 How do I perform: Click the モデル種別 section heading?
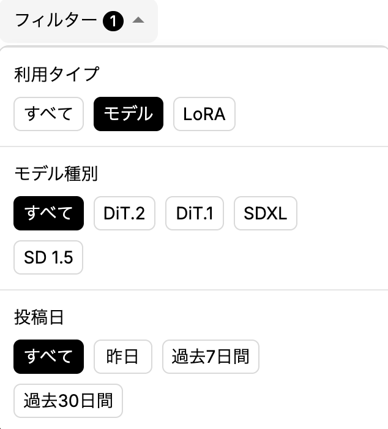click(56, 174)
